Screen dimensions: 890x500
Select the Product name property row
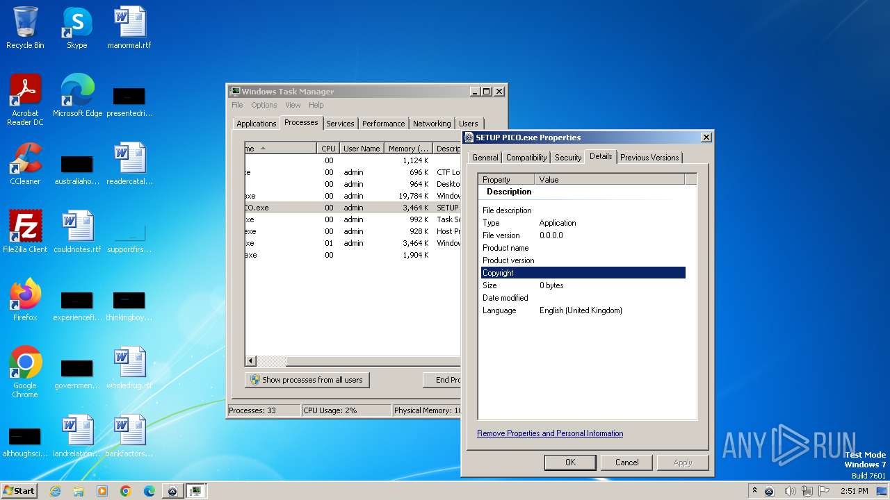tap(583, 248)
